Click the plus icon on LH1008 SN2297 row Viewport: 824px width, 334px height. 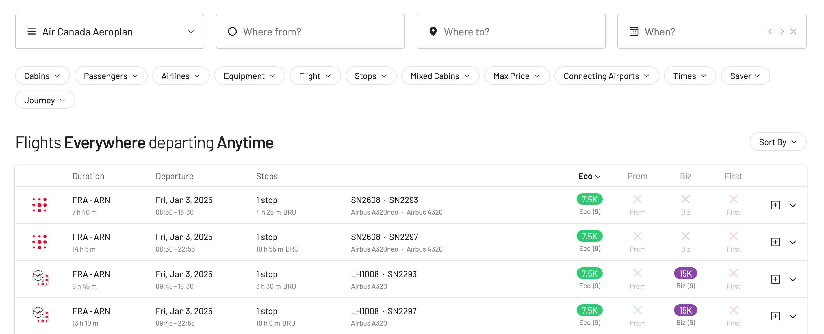click(775, 316)
